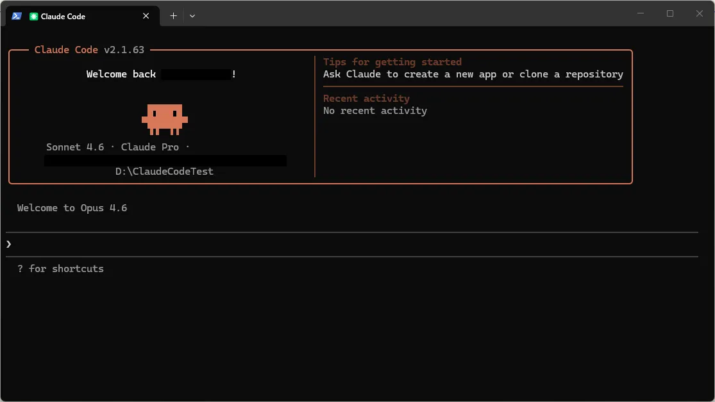Click the Claude pixel mascot logo
The image size is (715, 402).
pos(165,119)
